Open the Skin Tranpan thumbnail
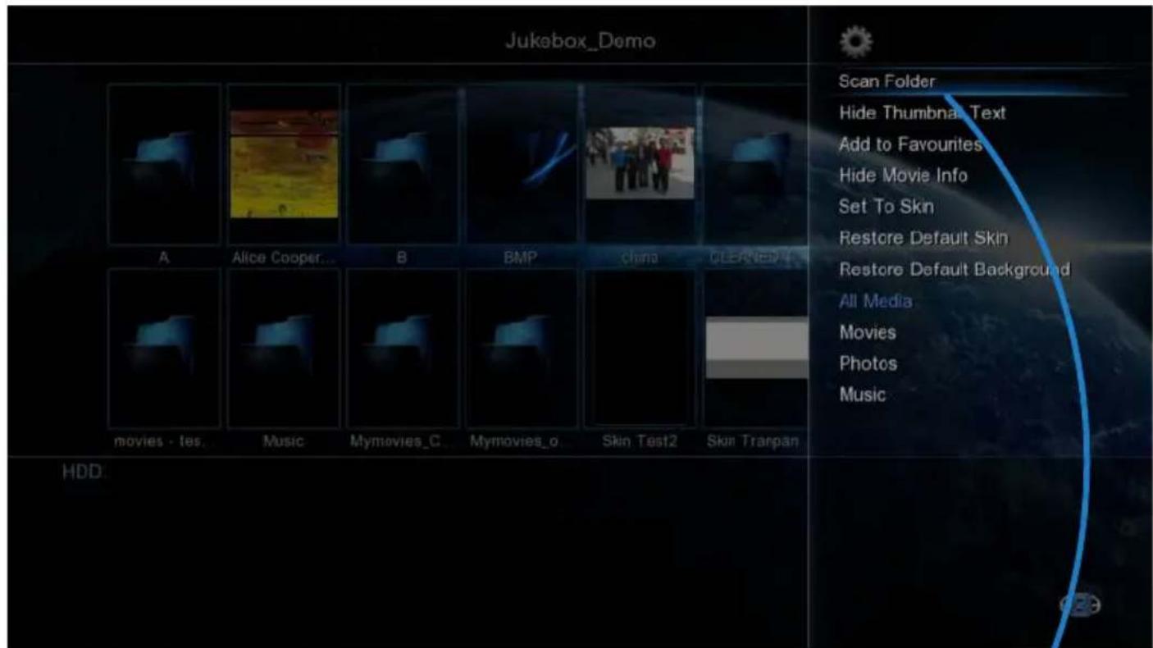The image size is (1153, 648). (755, 349)
